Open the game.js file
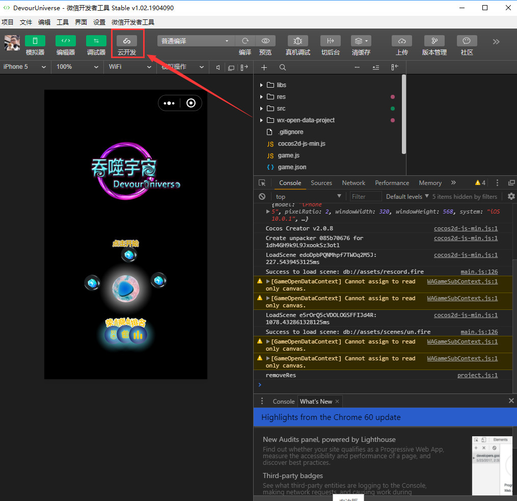The width and height of the screenshot is (517, 501). point(288,155)
